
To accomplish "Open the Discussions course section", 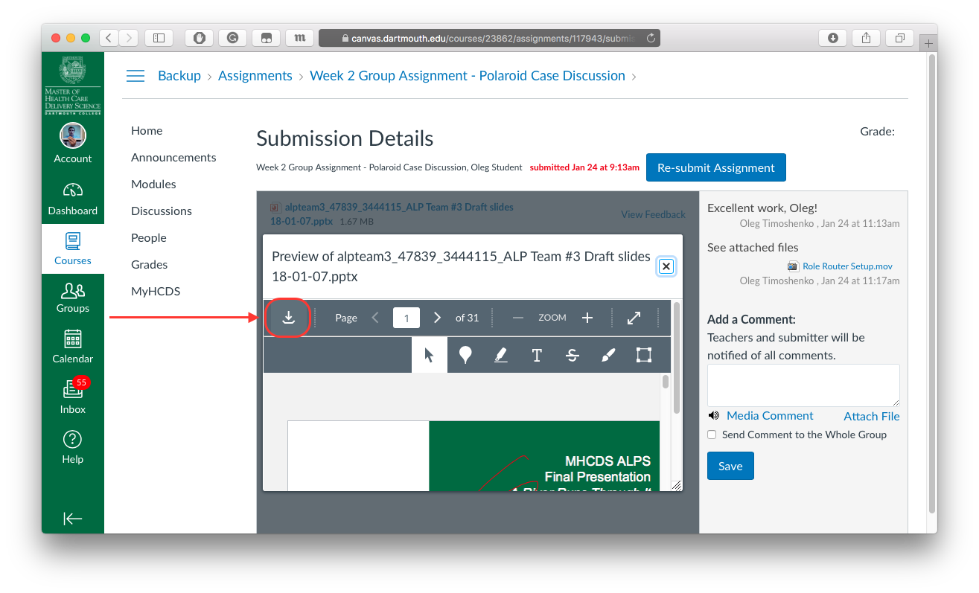I will click(x=161, y=211).
